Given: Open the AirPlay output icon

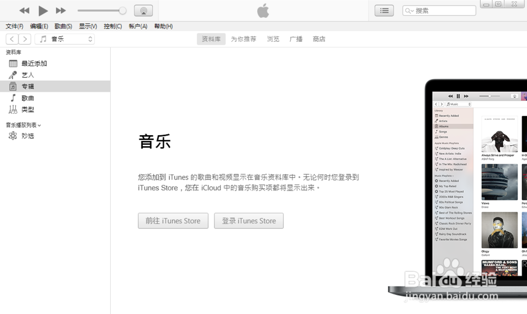Looking at the screenshot, I should [x=143, y=11].
